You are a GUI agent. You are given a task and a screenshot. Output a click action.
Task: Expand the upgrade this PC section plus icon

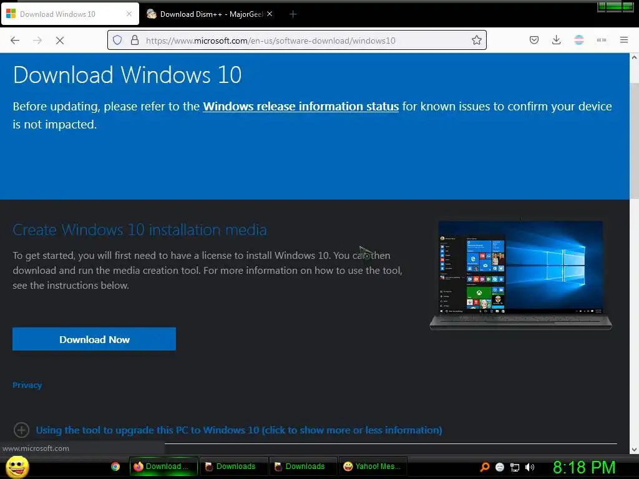click(21, 430)
